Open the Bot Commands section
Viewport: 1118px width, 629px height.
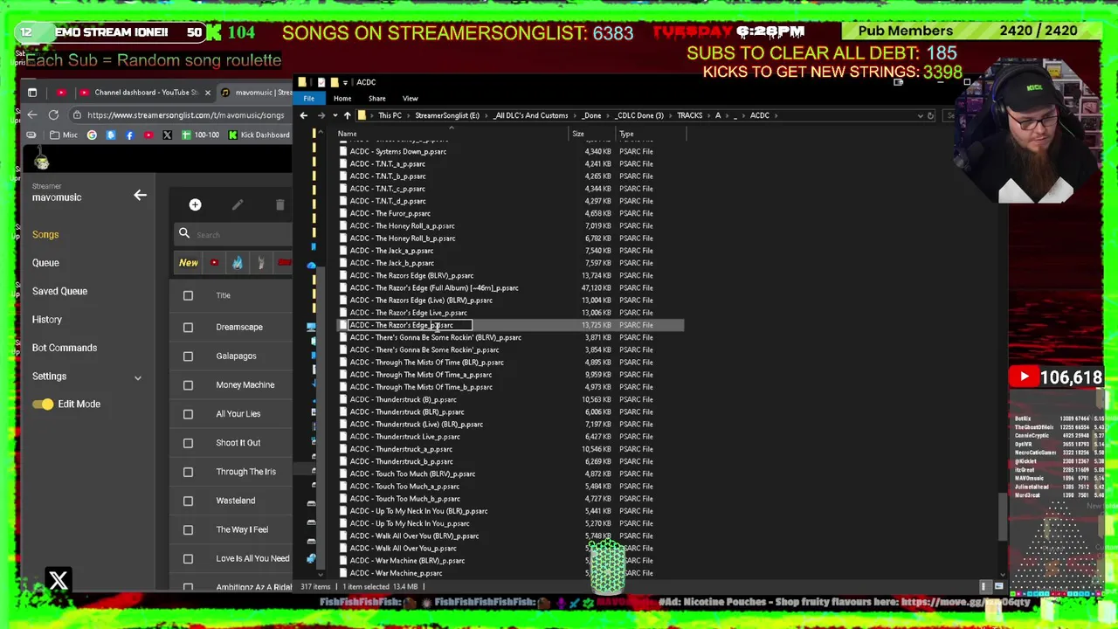65,348
